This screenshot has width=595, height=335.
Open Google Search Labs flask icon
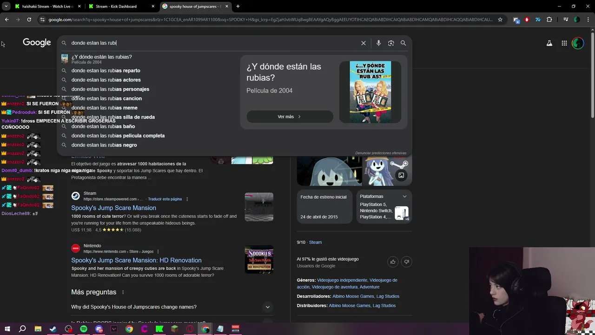point(549,43)
